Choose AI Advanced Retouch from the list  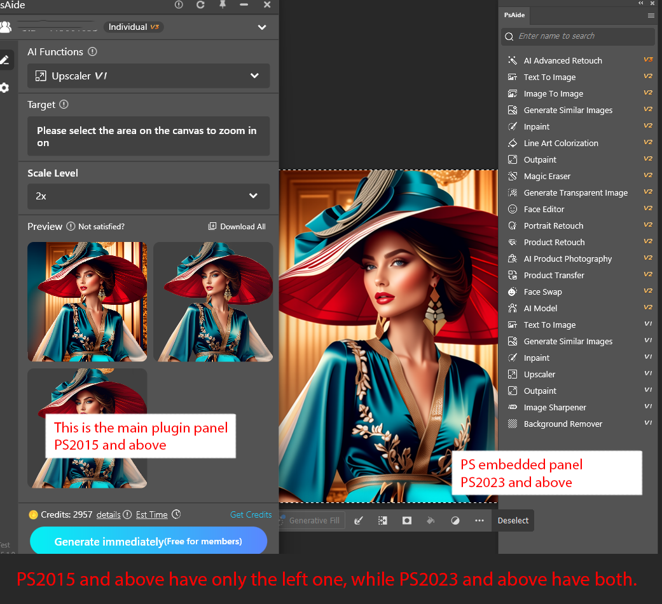click(562, 61)
